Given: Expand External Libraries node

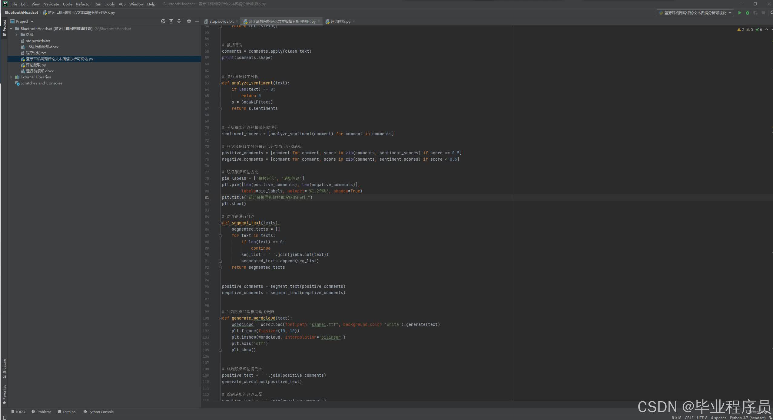Looking at the screenshot, I should pyautogui.click(x=11, y=77).
